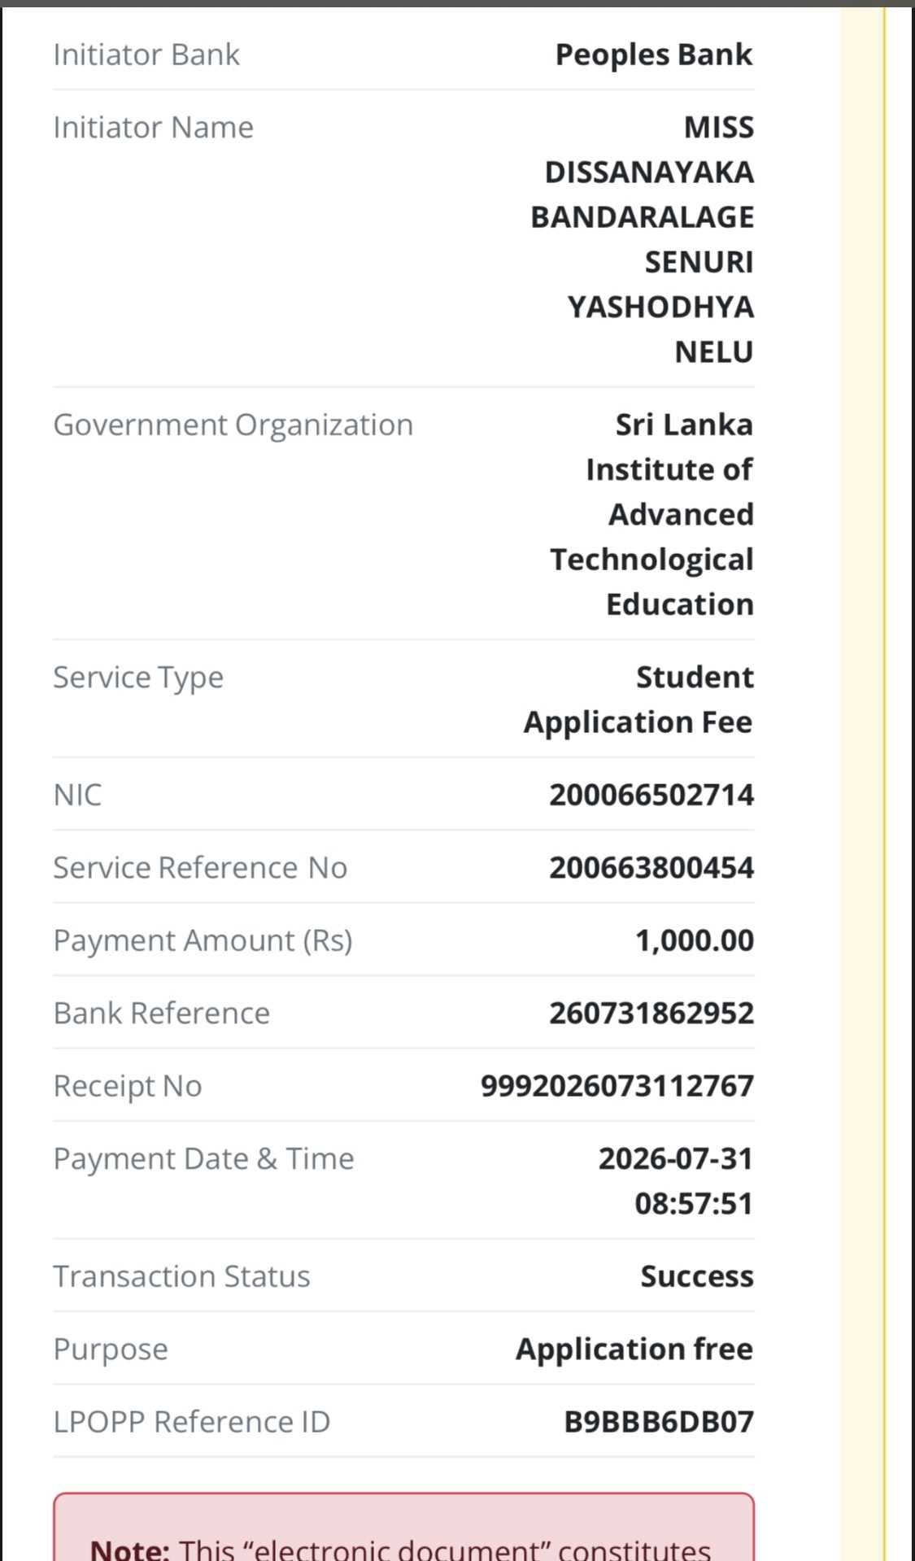This screenshot has width=915, height=1561.
Task: Click the red Note box
Action: coord(404,1527)
